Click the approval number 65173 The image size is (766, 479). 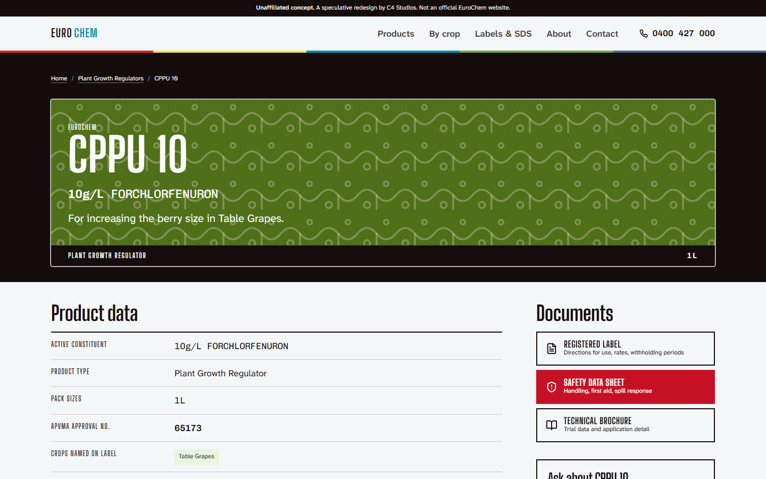pos(188,428)
